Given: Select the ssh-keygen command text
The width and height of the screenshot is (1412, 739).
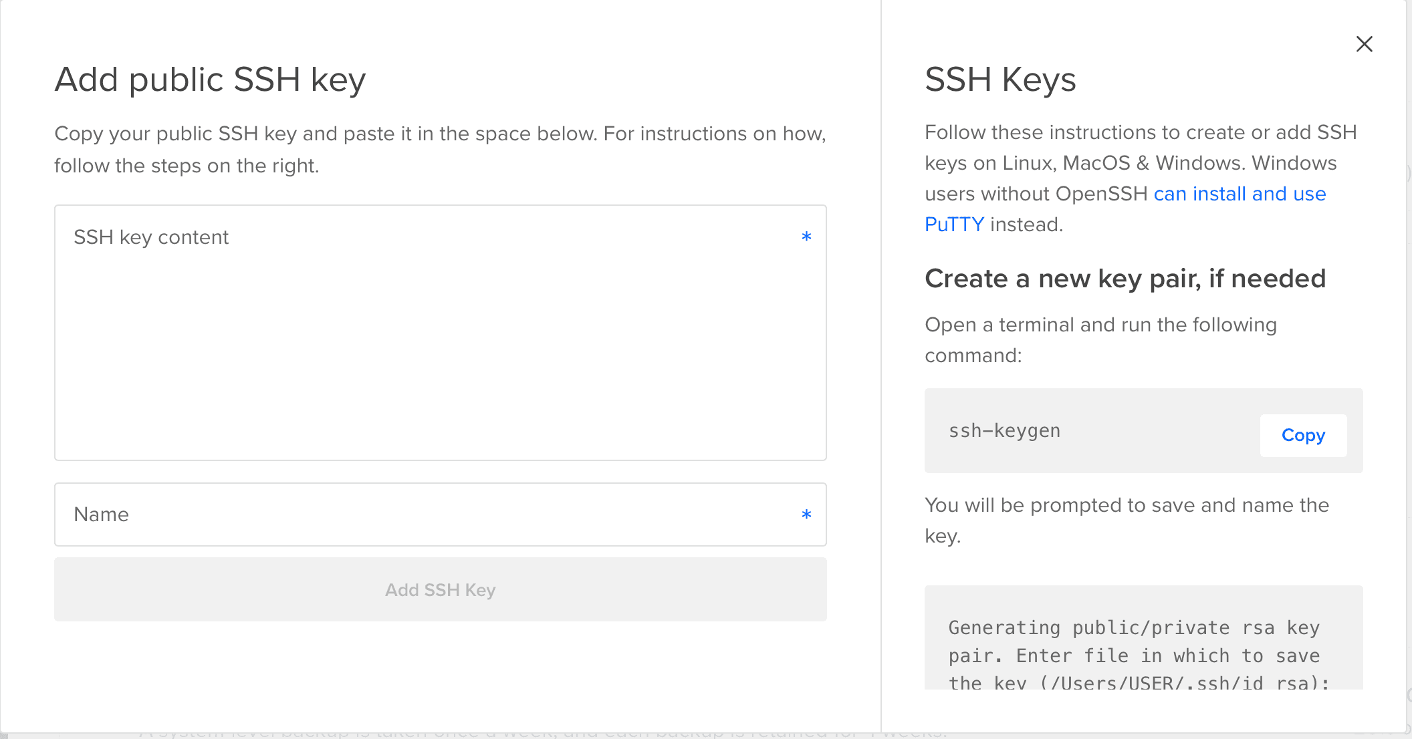Looking at the screenshot, I should (x=1004, y=431).
